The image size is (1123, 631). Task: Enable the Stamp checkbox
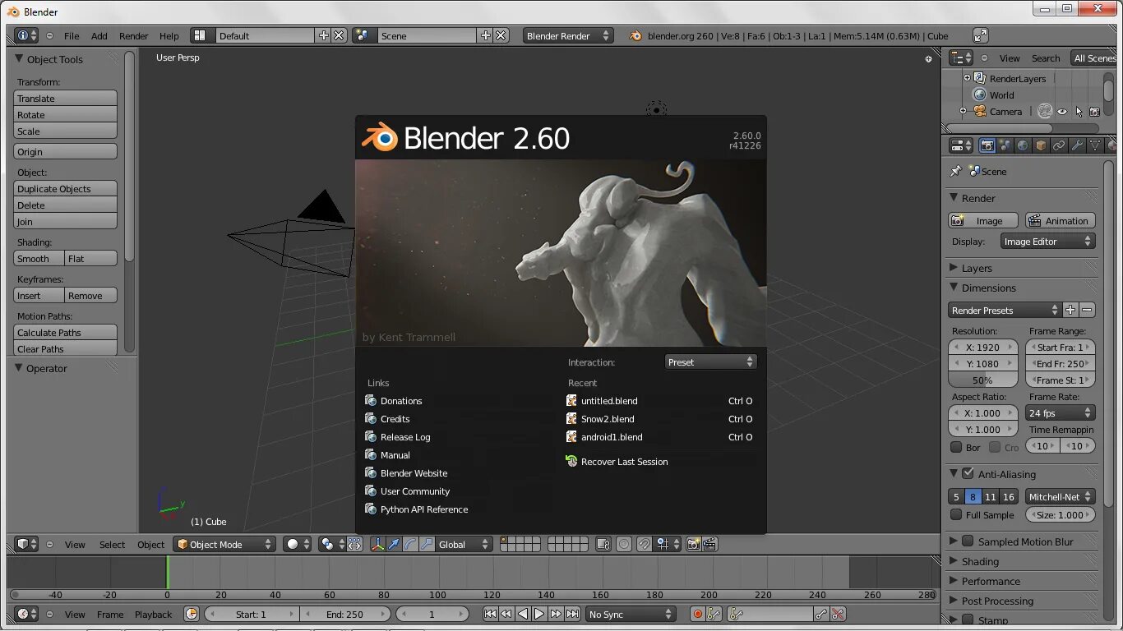(x=968, y=619)
